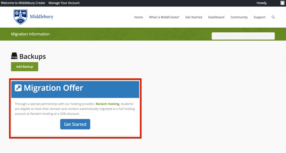Screen dimensions: 286x153
Task: Click the Middlebury shield logo
Action: click(21, 17)
